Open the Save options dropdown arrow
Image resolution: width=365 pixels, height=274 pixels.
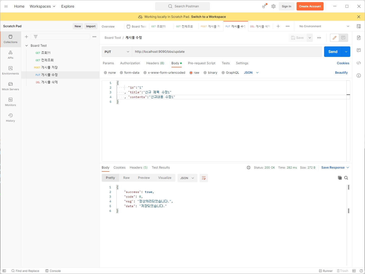(x=310, y=38)
